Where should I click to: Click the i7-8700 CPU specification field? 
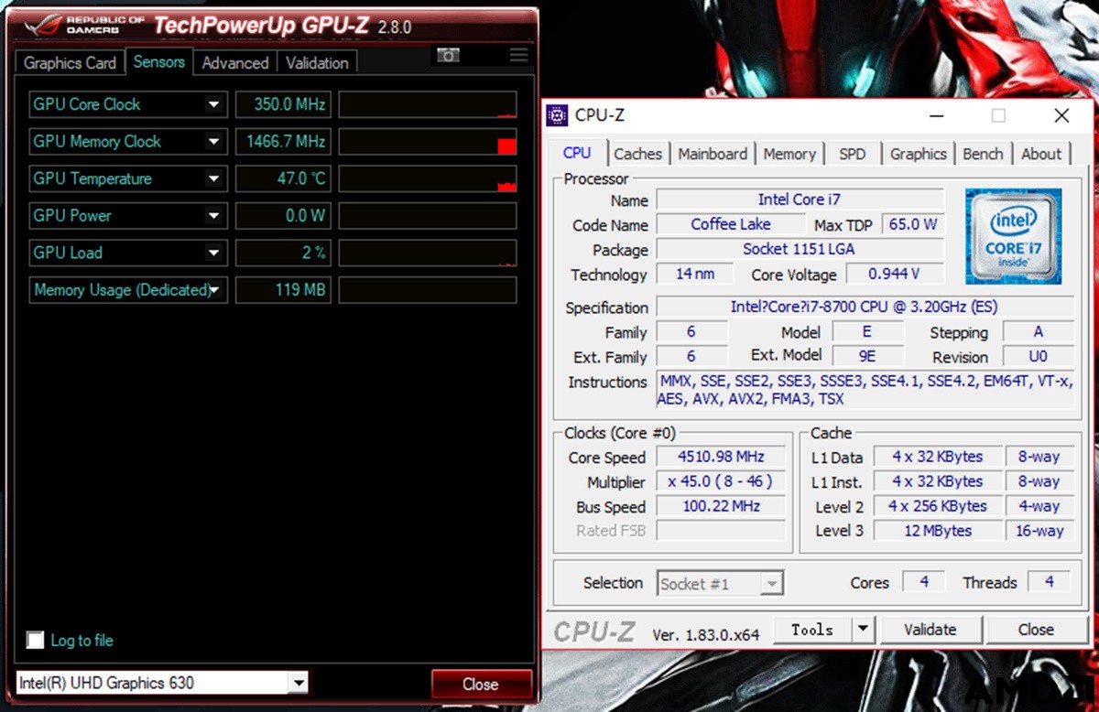[865, 307]
